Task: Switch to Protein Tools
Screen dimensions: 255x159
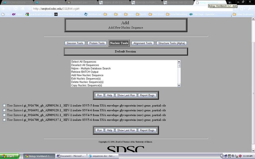Action: tap(97, 43)
